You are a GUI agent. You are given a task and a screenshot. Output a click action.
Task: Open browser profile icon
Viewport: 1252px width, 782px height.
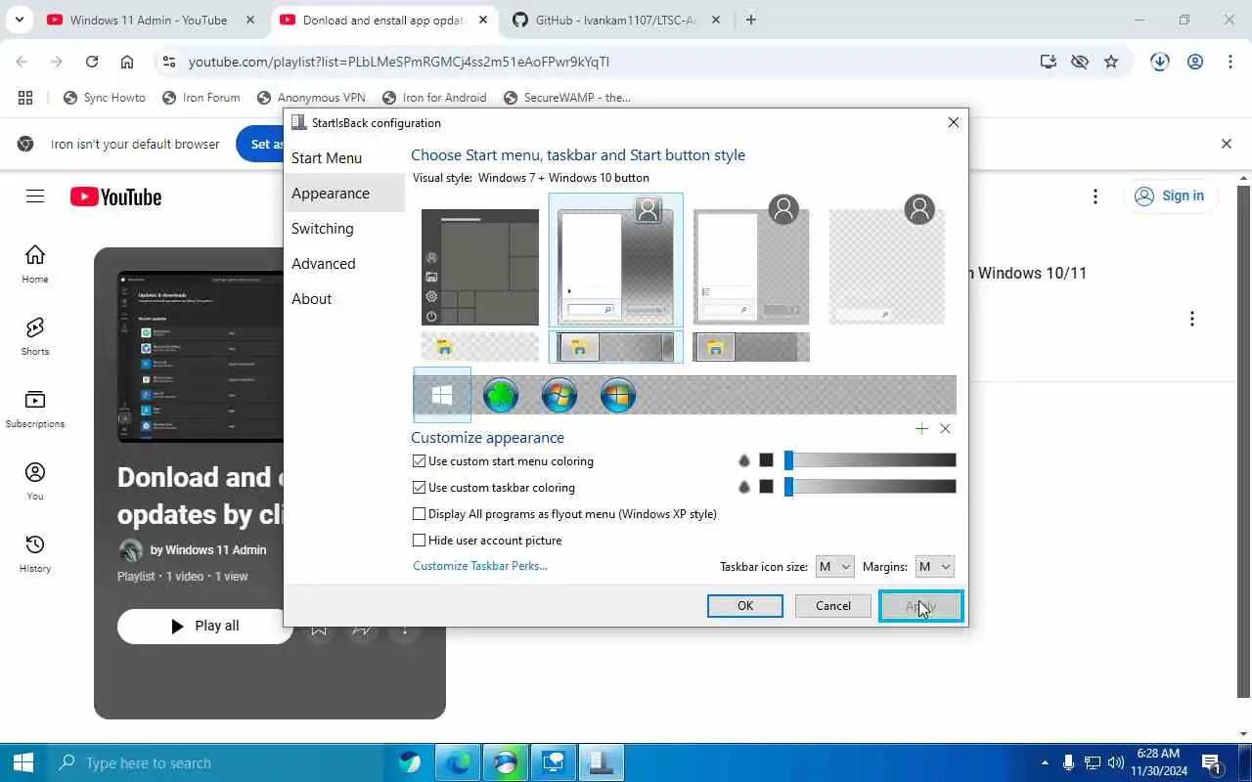1195,62
